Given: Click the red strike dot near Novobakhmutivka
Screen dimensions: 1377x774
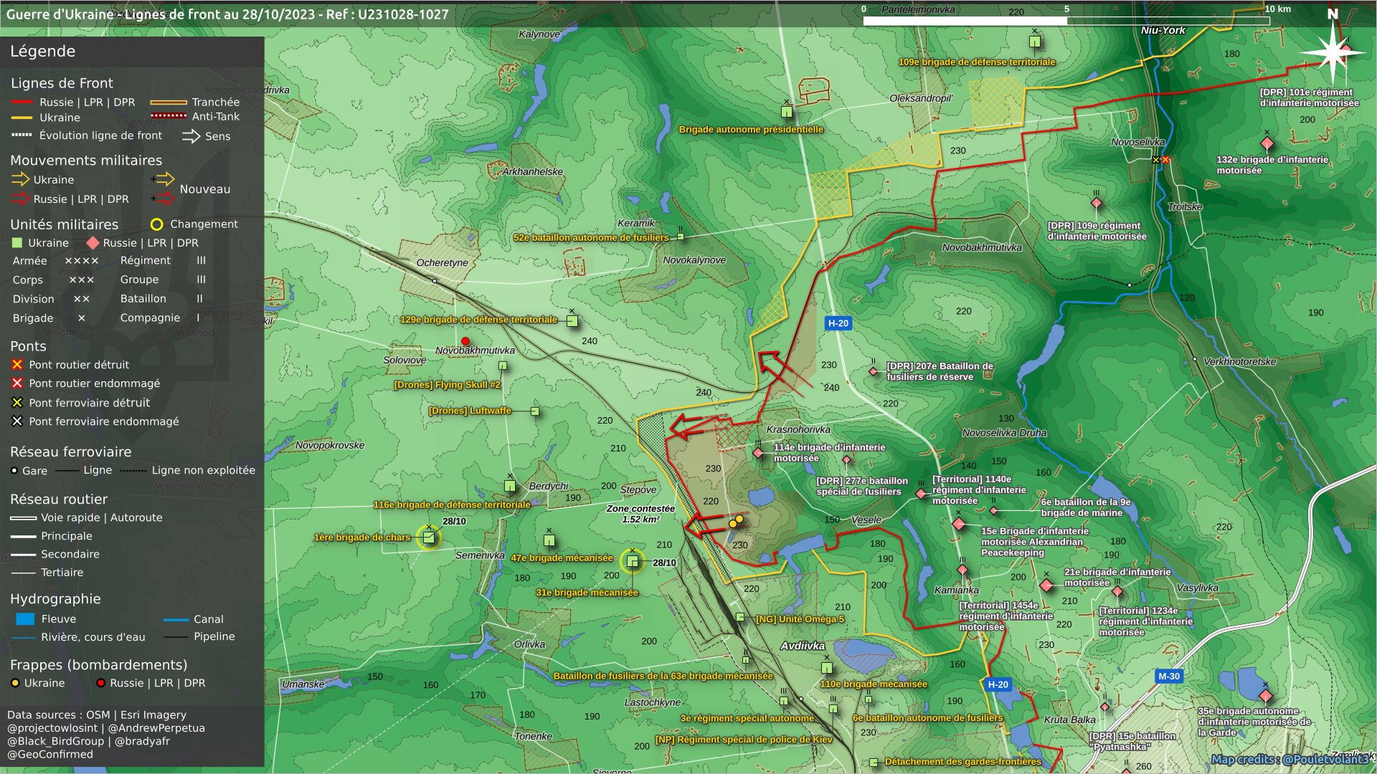Looking at the screenshot, I should [465, 341].
